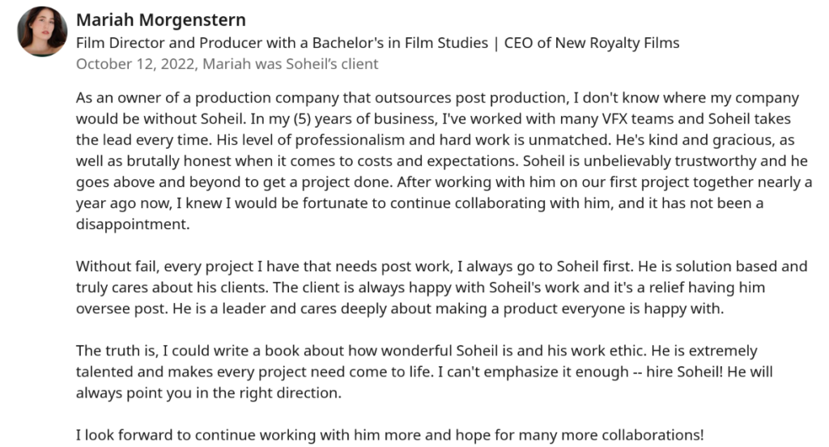Select the "CEO of New Royalty Films" text
The image size is (829, 447).
pos(591,43)
